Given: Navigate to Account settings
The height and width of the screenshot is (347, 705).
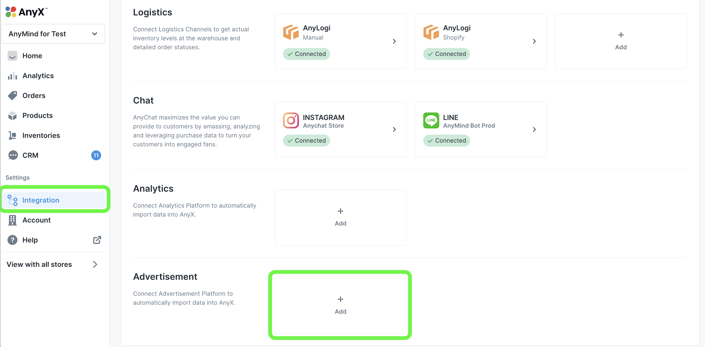Looking at the screenshot, I should click(x=36, y=220).
